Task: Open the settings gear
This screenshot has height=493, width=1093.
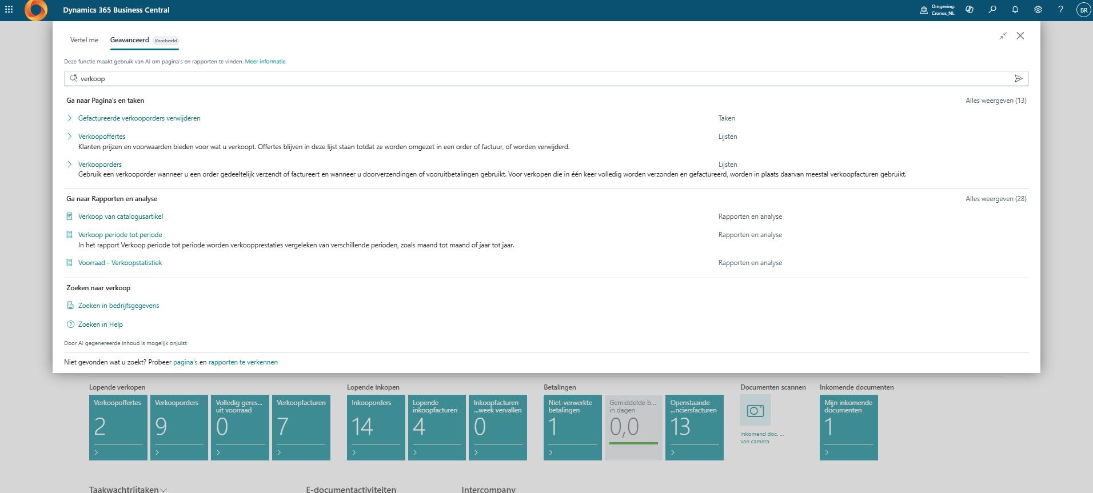Action: (x=1038, y=10)
